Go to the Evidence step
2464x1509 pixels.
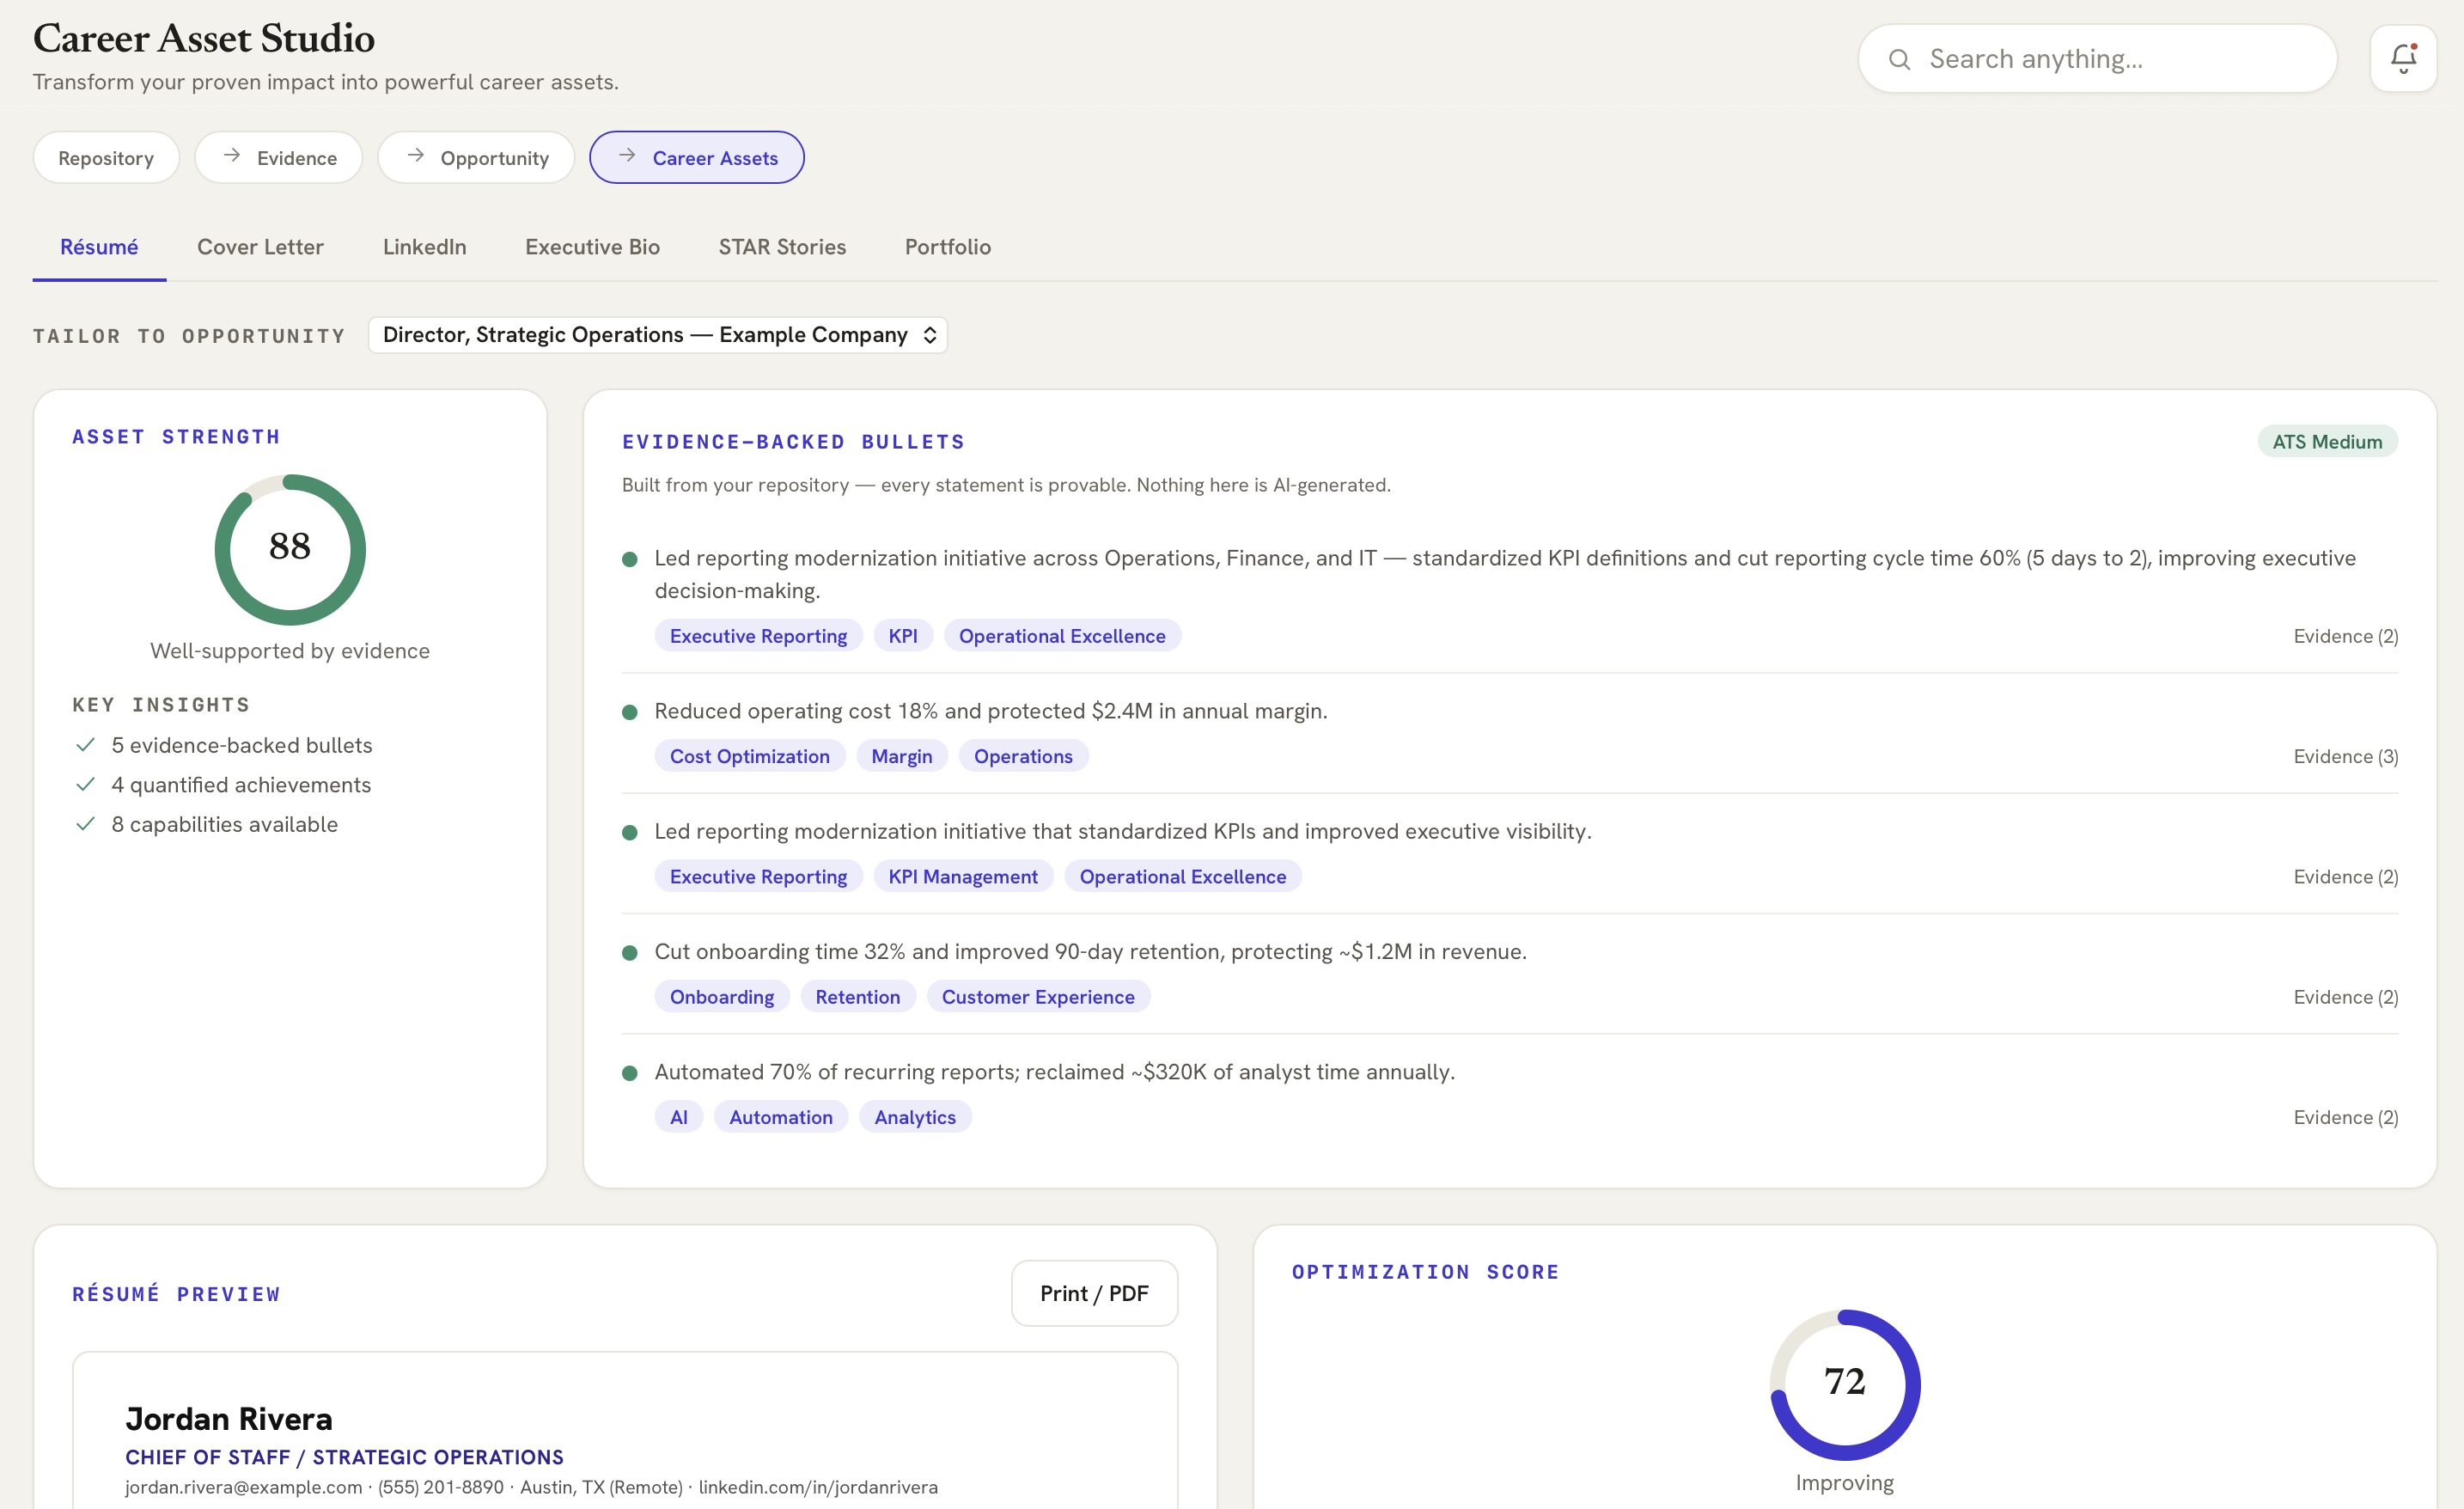pos(278,158)
